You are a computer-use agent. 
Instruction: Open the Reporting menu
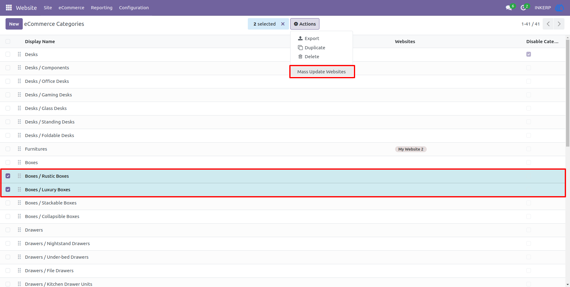point(101,8)
